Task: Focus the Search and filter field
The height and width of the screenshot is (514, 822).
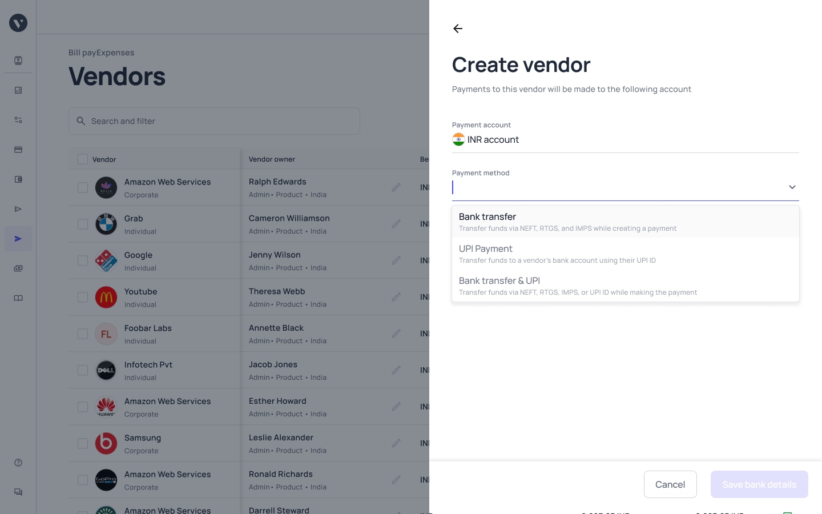Action: 214,121
